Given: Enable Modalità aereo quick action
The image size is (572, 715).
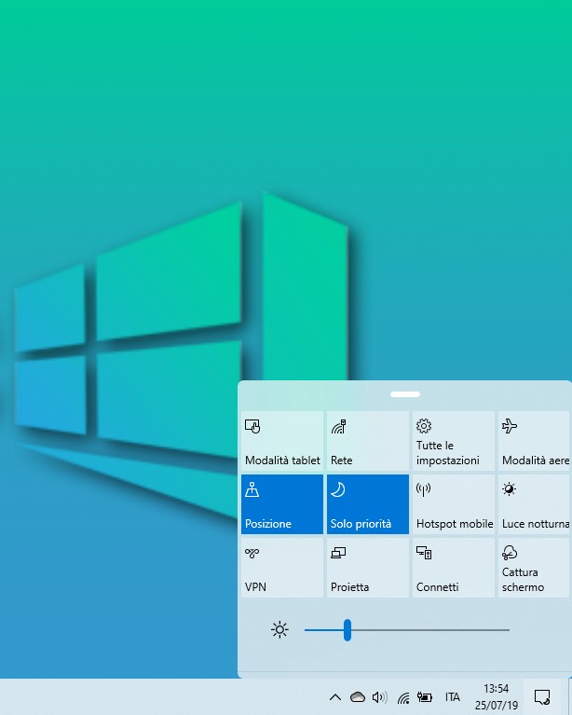Looking at the screenshot, I should [535, 441].
